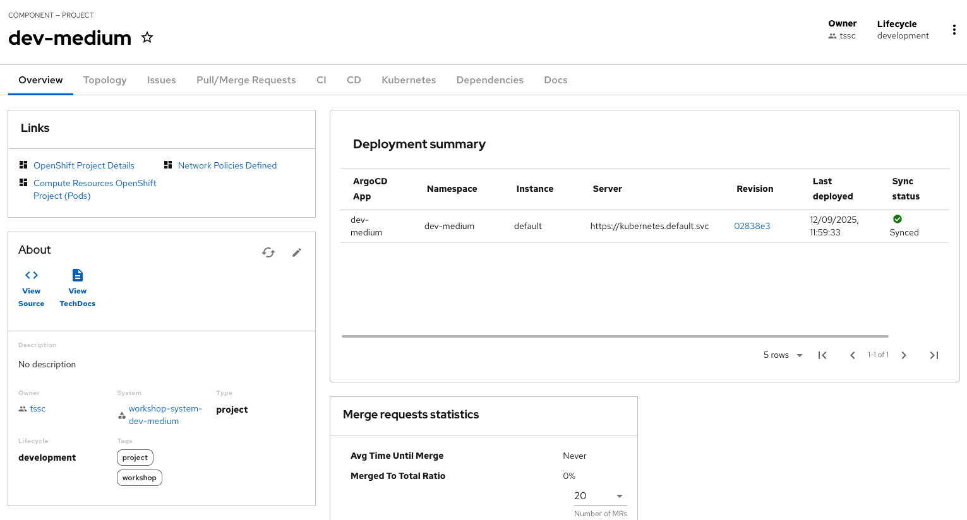Click the deployment table horizontal scrollbar

click(615, 336)
